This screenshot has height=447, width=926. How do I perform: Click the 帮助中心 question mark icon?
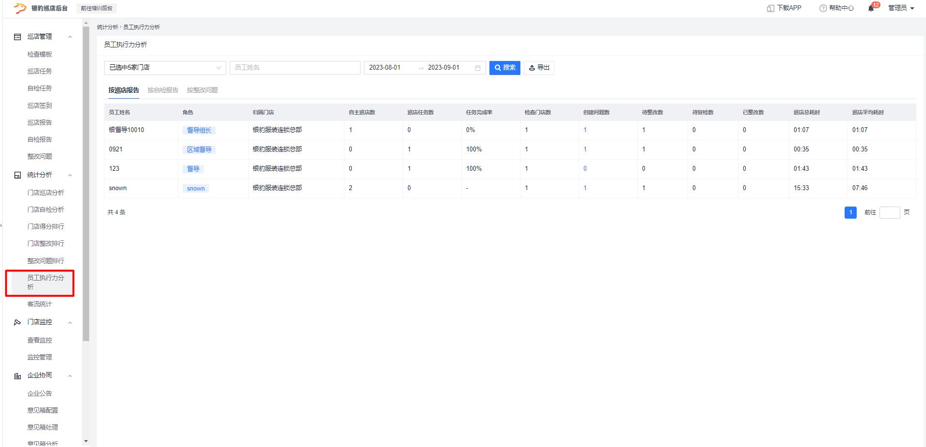[823, 8]
